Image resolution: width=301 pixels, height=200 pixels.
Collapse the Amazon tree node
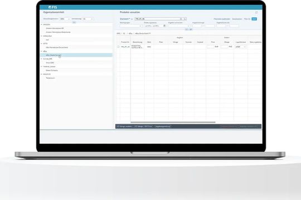41,24
